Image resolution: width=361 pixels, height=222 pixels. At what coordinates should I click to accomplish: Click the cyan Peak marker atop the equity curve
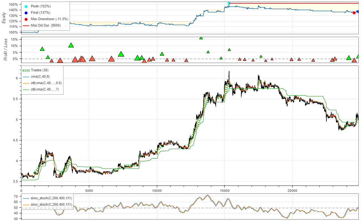(229, 3)
